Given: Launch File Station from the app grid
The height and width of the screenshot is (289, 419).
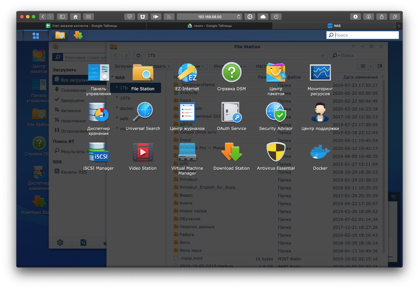Looking at the screenshot, I should coord(143,78).
